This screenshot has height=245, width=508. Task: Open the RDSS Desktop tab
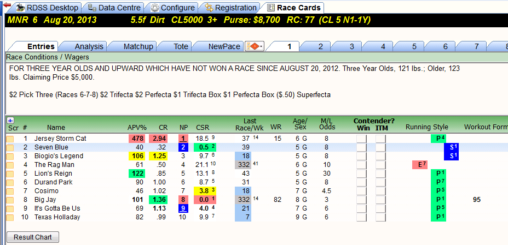pos(47,8)
